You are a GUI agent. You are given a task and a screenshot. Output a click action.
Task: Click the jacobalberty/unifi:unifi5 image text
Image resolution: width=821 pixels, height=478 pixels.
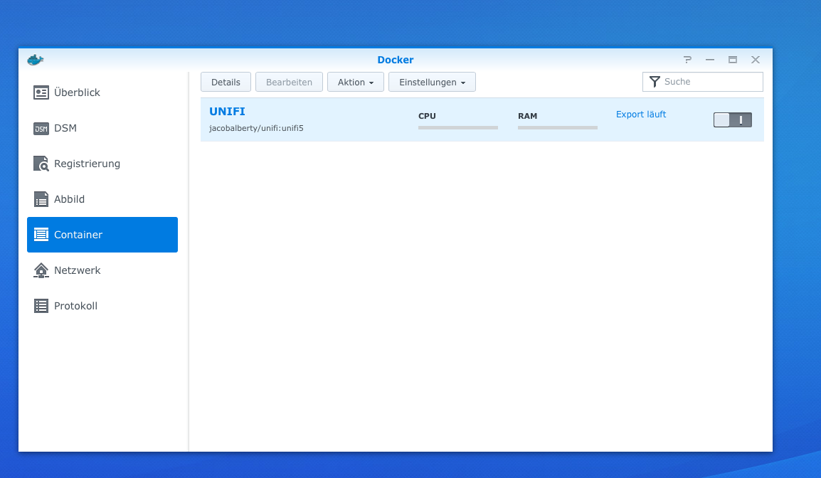click(x=256, y=128)
